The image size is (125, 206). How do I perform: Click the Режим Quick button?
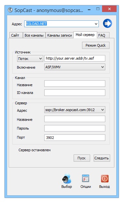click(96, 45)
